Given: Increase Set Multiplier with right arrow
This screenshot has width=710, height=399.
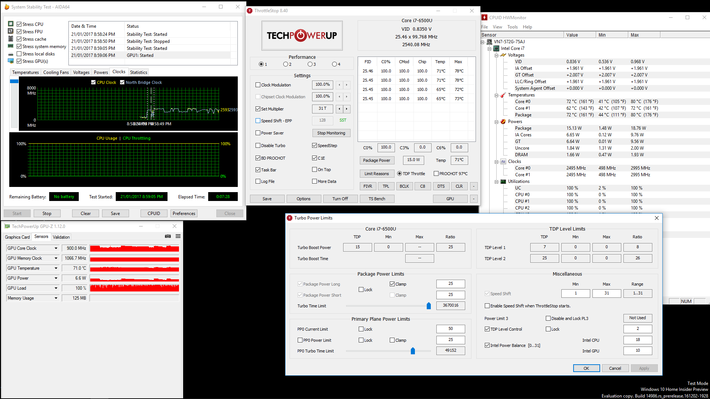Looking at the screenshot, I should [346, 109].
